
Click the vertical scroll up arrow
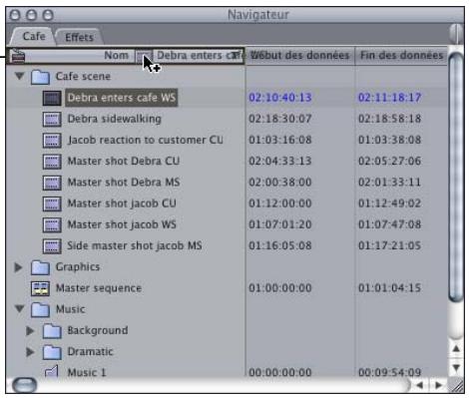456,349
